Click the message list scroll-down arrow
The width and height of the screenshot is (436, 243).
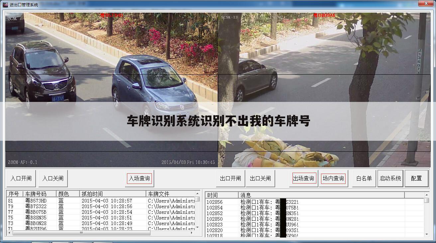coord(427,234)
